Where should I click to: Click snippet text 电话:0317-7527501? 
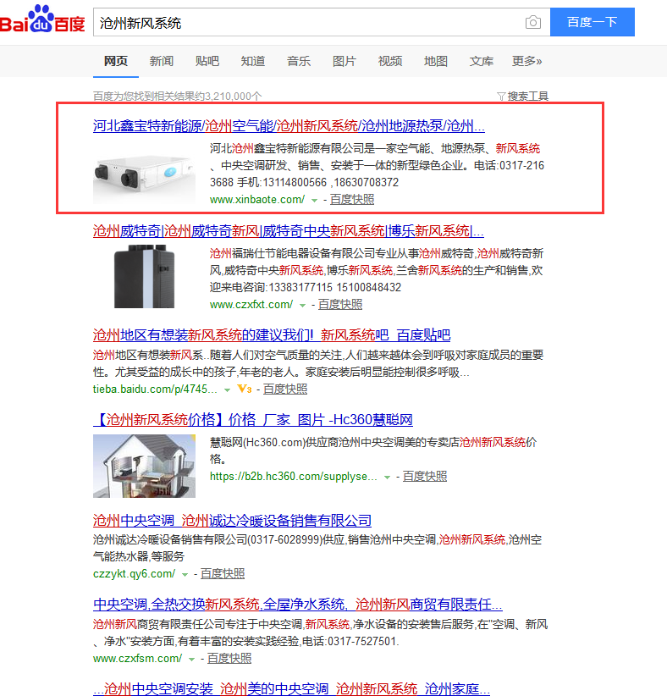pyautogui.click(x=350, y=642)
